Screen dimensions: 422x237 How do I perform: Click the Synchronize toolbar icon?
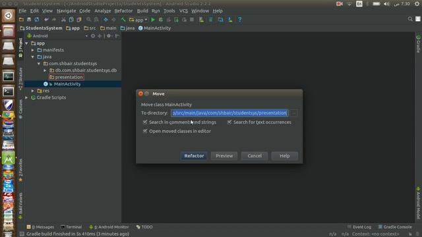[37, 20]
